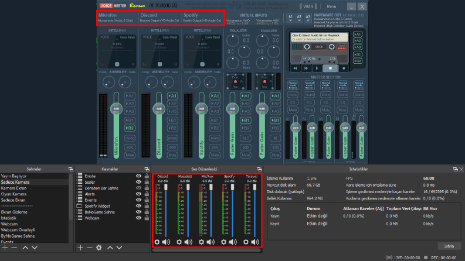Open A3 hardware output device dropdown
This screenshot has height=261, width=465.
tap(308, 18)
